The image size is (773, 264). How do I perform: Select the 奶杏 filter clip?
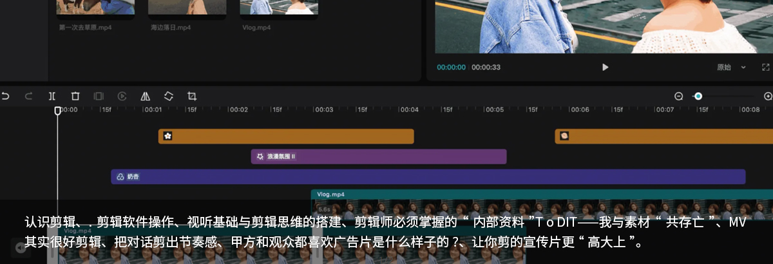(x=428, y=176)
